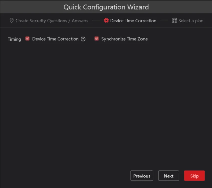Uncheck the Device Time Correction checkbox
The height and width of the screenshot is (188, 212).
(28, 39)
